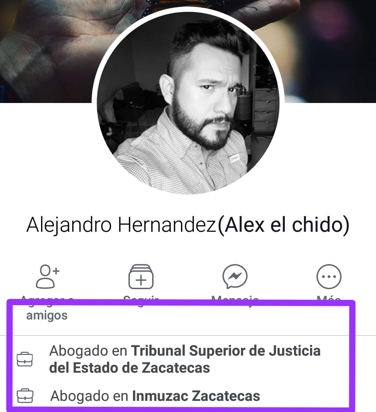Select the name Alejandro Hernandez

point(121,225)
